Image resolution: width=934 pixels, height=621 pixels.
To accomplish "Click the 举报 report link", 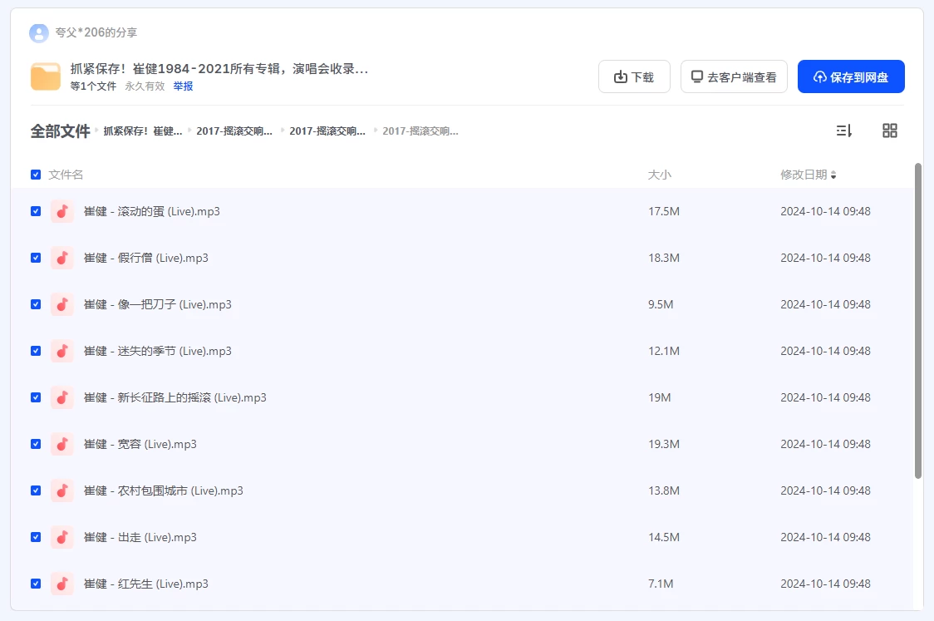I will [x=183, y=86].
